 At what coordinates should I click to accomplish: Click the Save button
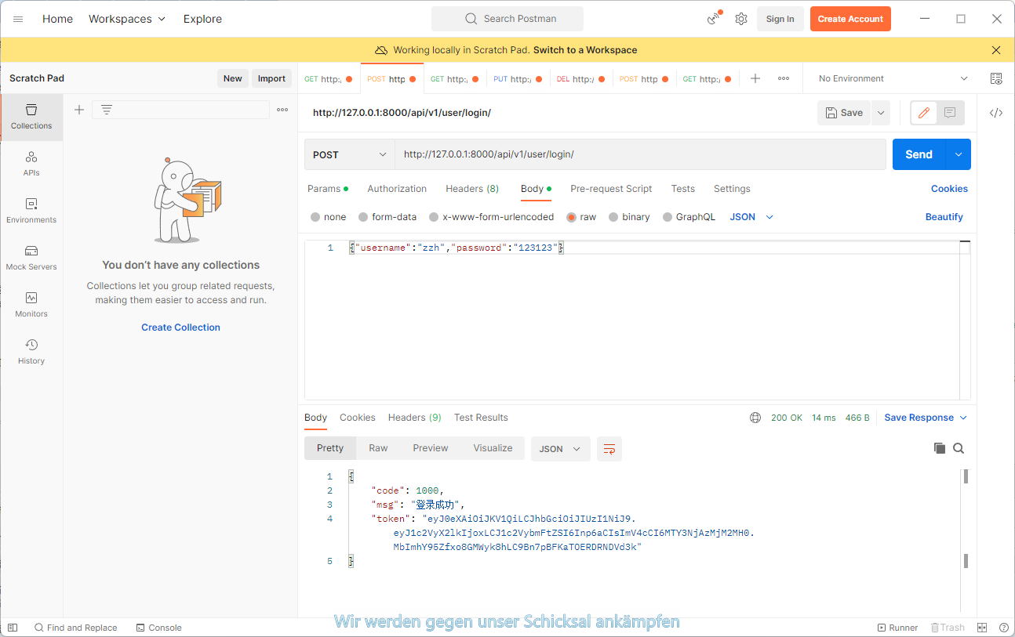tap(844, 113)
